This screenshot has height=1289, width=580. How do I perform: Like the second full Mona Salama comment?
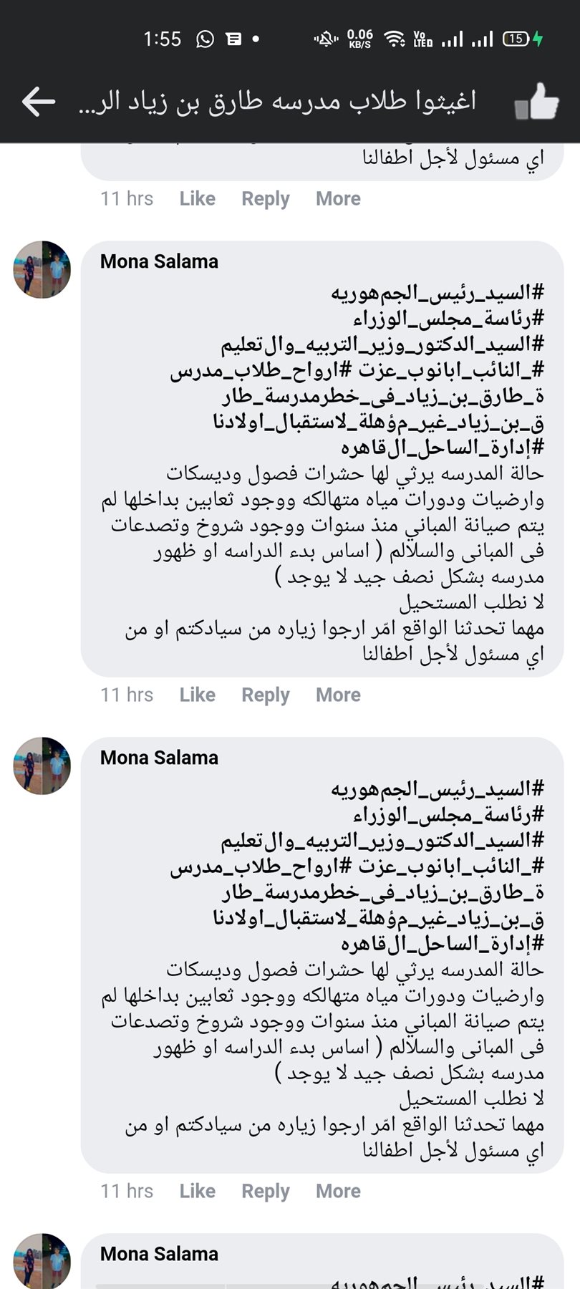(x=197, y=1191)
